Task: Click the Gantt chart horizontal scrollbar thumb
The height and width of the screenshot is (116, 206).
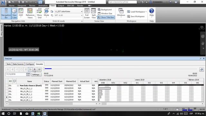Action: tap(104, 104)
